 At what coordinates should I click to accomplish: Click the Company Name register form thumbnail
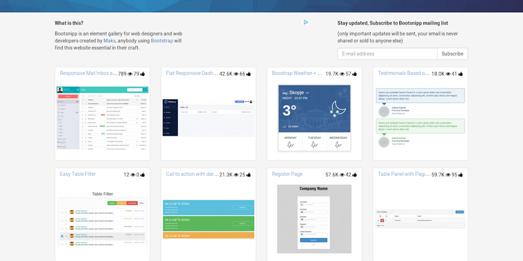pos(314,219)
